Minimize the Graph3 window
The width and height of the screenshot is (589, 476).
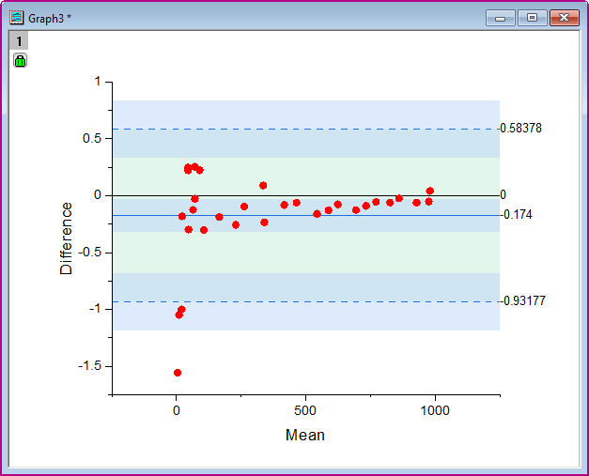[500, 18]
